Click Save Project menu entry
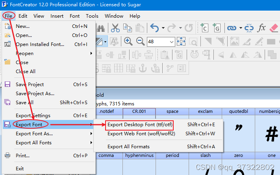This screenshot has width=280, height=175. [x=49, y=85]
